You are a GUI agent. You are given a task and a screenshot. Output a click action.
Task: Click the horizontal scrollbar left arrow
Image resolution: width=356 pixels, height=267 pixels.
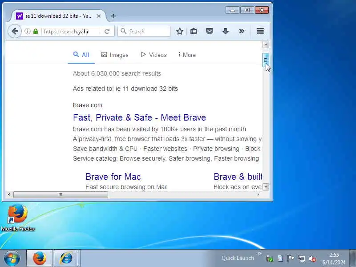[9, 194]
